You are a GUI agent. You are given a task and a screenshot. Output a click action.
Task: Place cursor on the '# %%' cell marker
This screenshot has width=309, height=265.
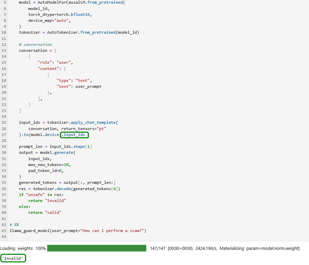click(x=14, y=225)
